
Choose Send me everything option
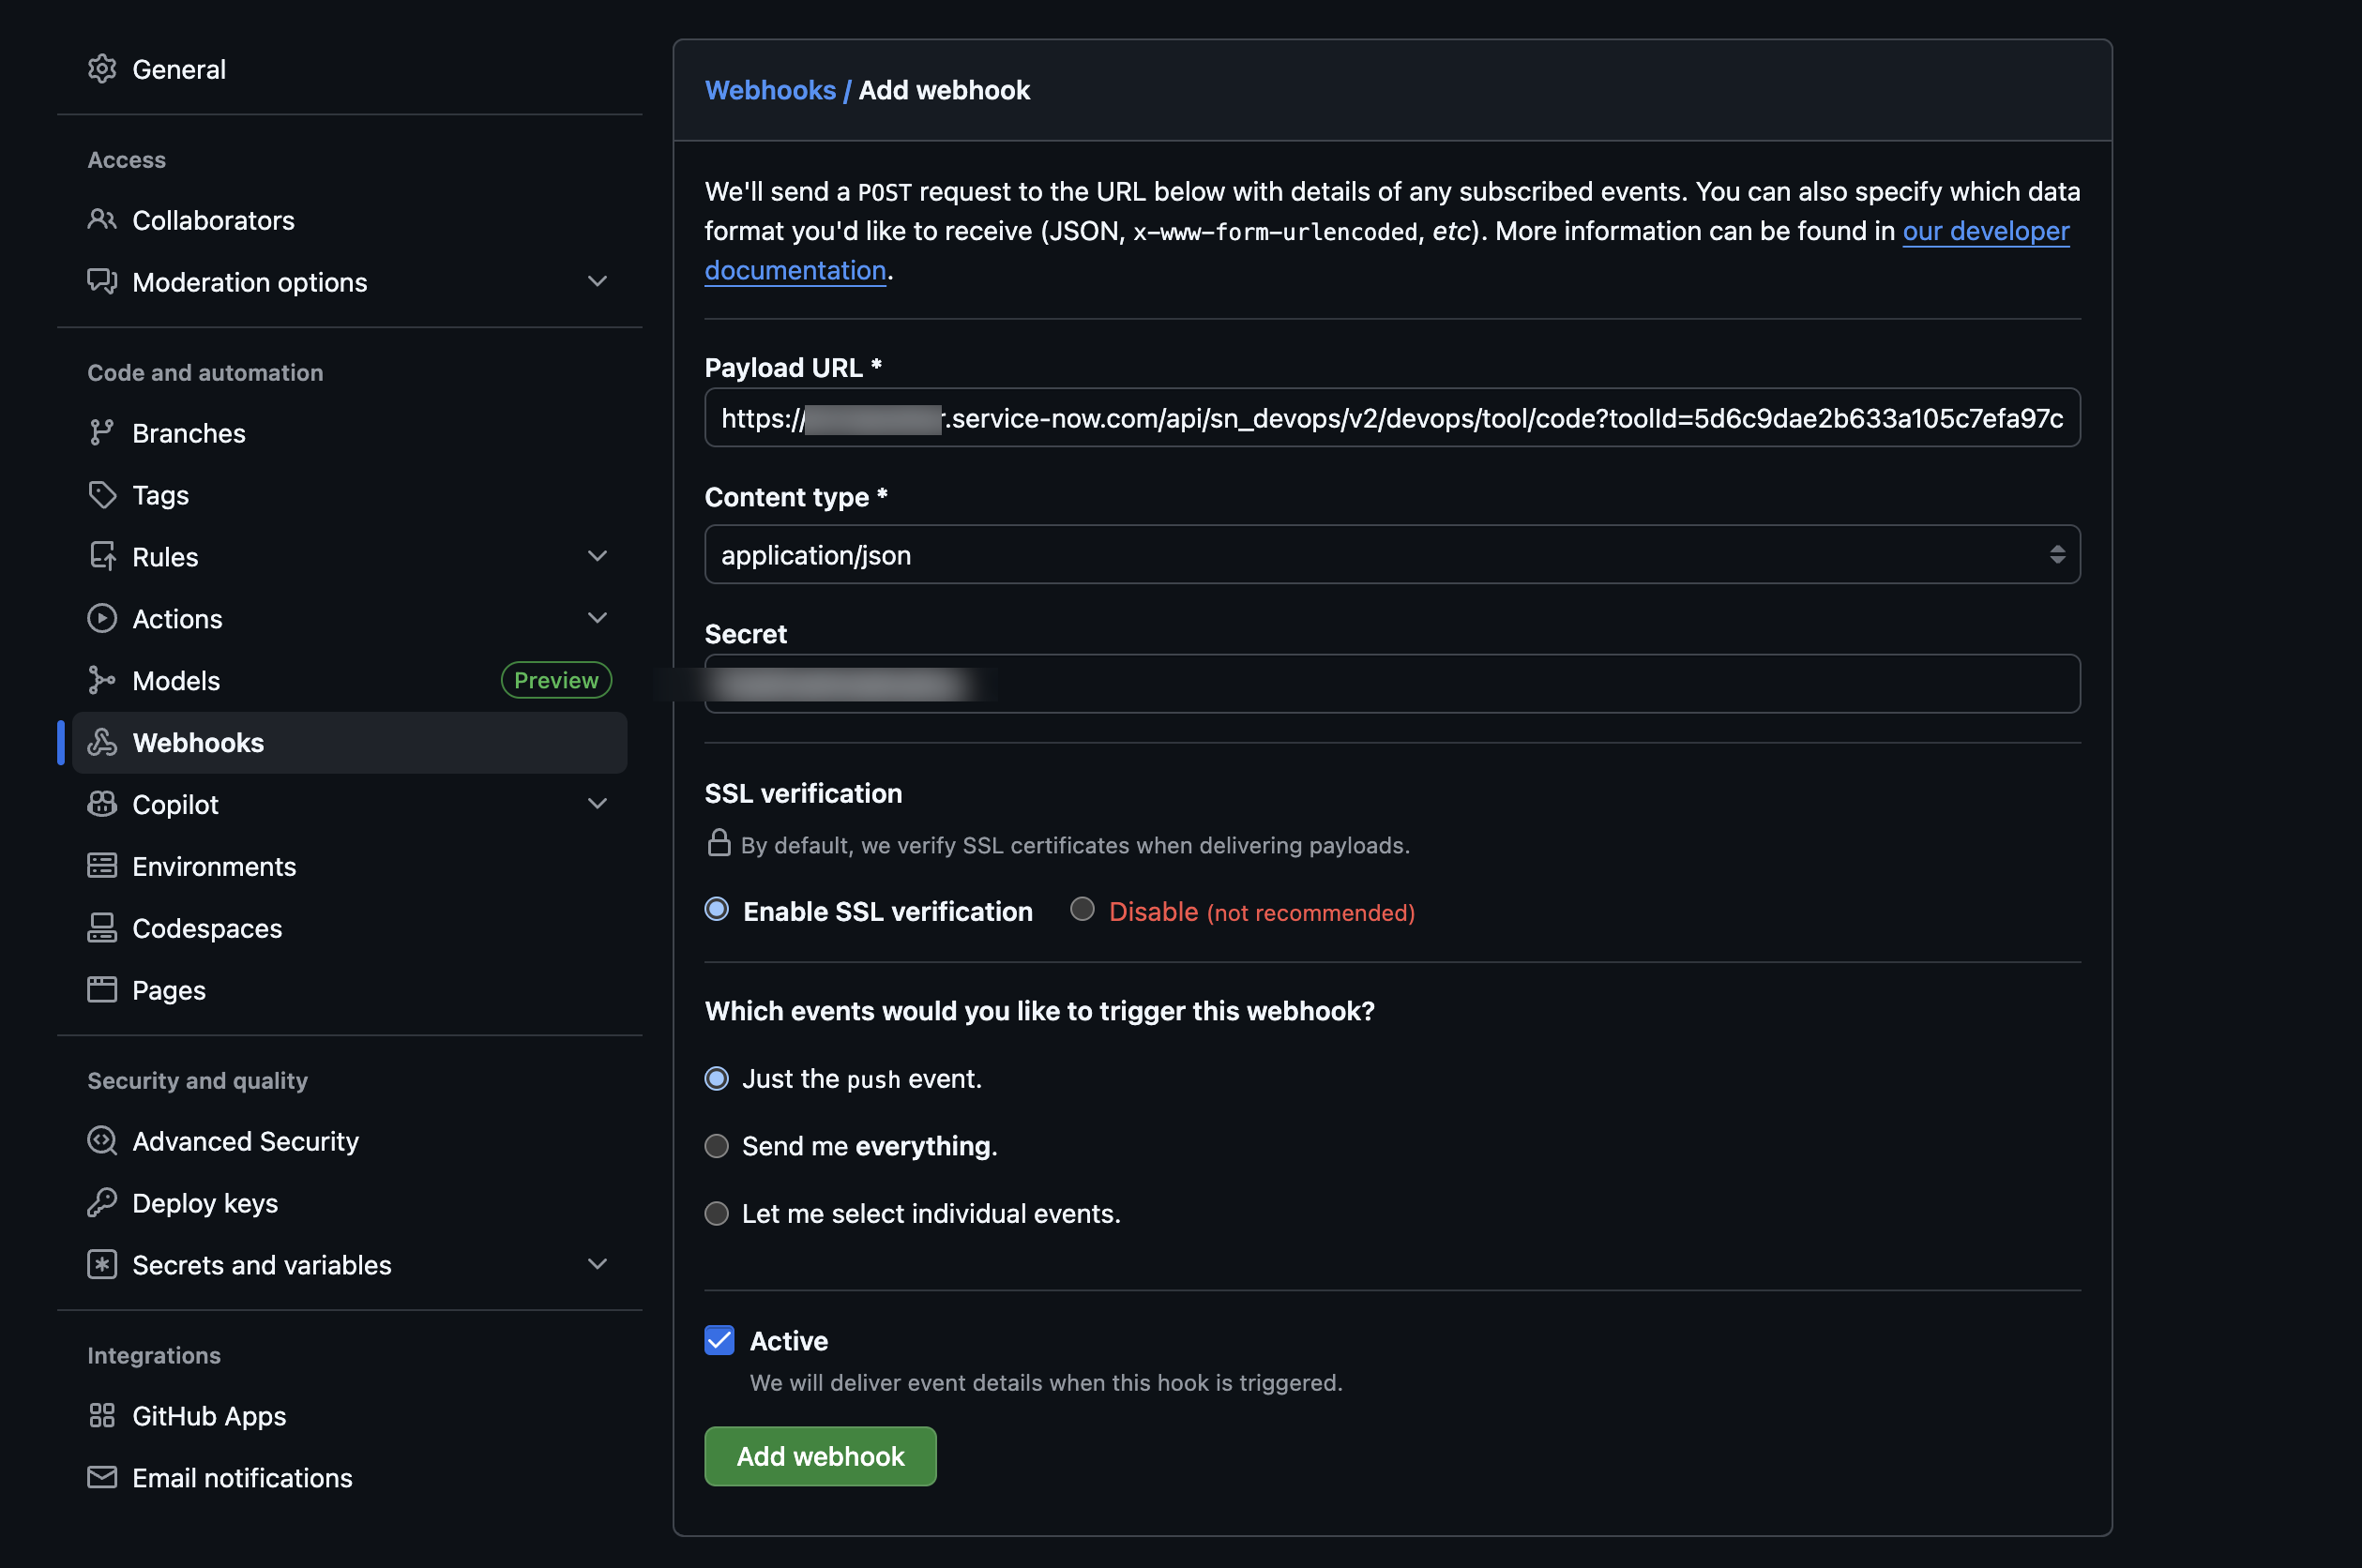point(717,1147)
